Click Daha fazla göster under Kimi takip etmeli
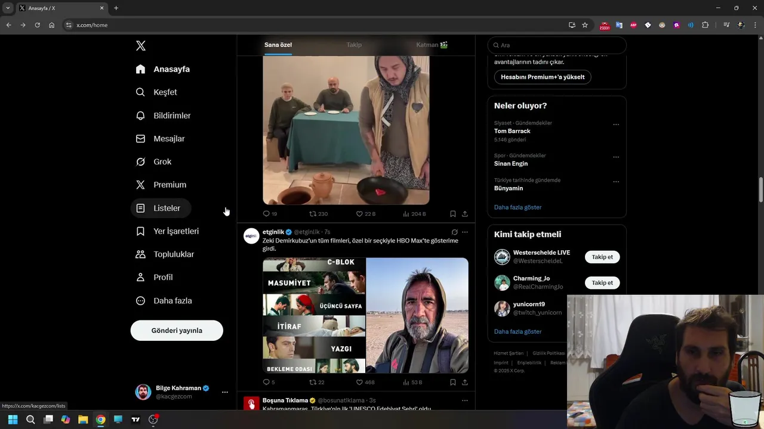Screen dimensions: 764x429 517,331
